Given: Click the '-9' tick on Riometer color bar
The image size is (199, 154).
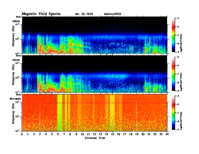Looking at the screenshot, I should (178, 130).
